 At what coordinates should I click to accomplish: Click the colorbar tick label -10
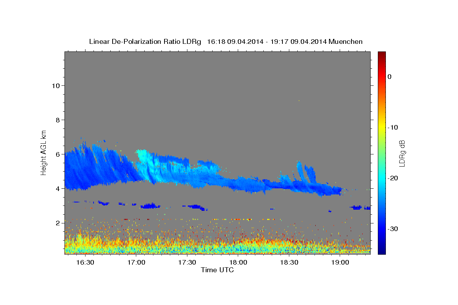pyautogui.click(x=392, y=127)
